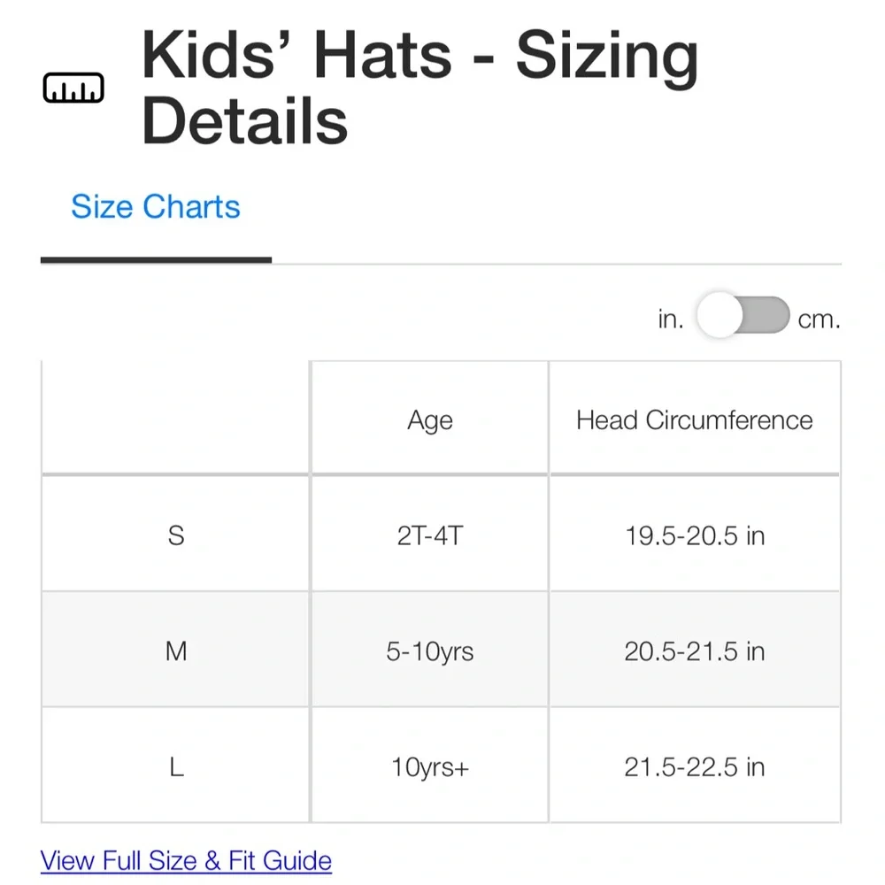Select the Head Circumference column header

(x=695, y=418)
